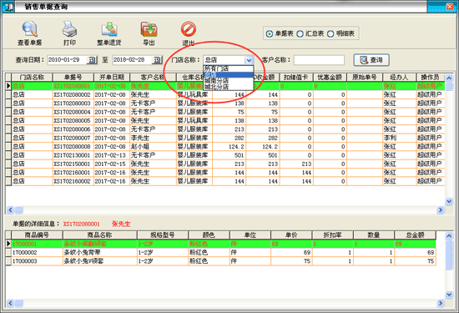Open the end date calendar picker icon
The height and width of the screenshot is (313, 459).
[x=157, y=60]
